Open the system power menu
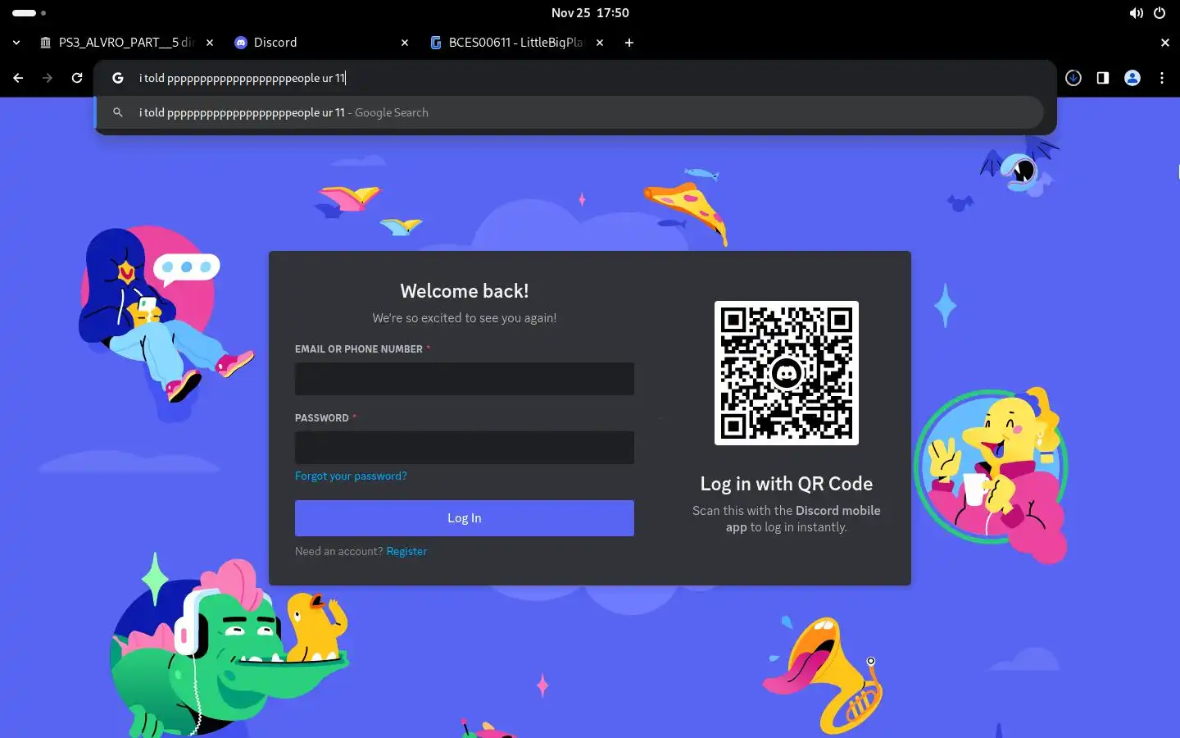 [1160, 13]
